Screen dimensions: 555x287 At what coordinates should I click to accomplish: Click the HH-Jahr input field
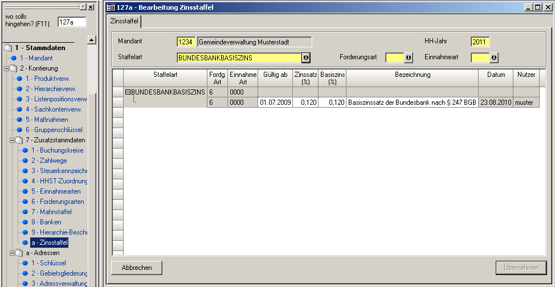[480, 42]
